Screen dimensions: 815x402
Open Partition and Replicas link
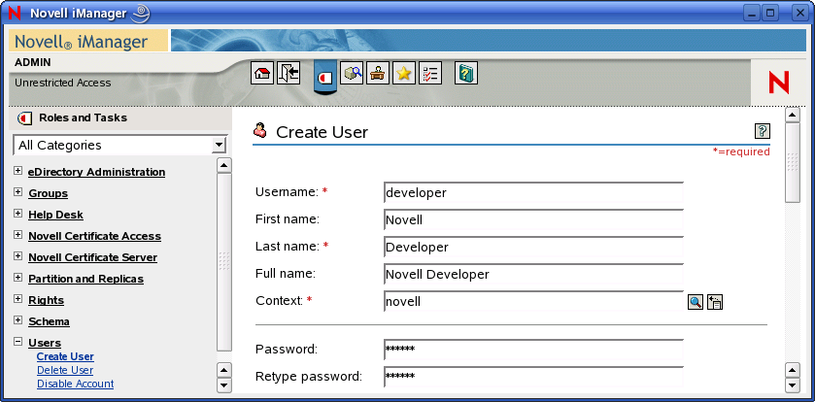[x=85, y=279]
